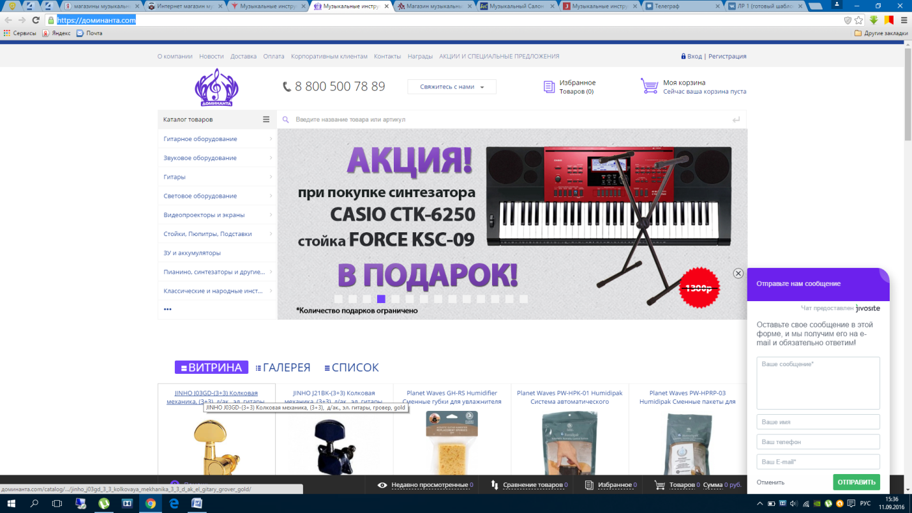
Task: Launch Microsoft Edge from the taskbar
Action: 174,503
